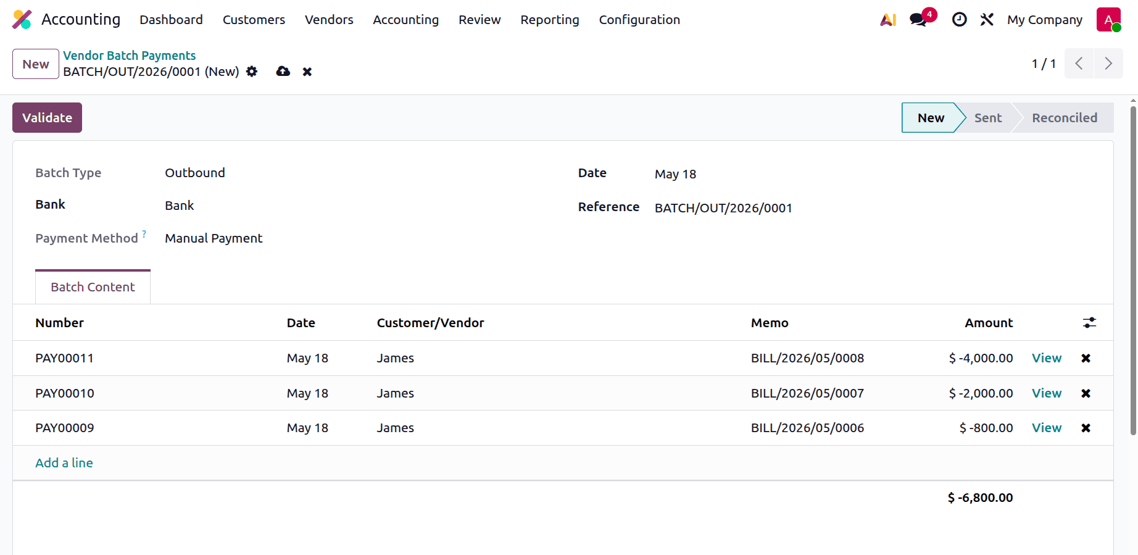Screen dimensions: 1138x555
Task: Open Vendor Batch Payments breadcrumb link
Action: tap(129, 56)
